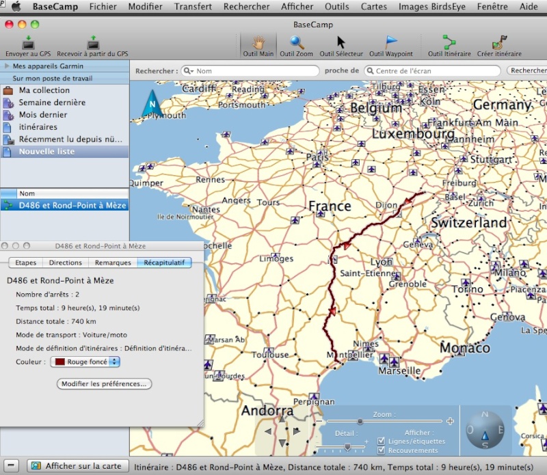547x475 pixels.
Task: Switch to the Etapes tab
Action: pos(25,262)
